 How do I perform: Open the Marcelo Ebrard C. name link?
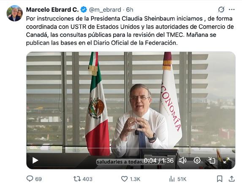point(52,10)
